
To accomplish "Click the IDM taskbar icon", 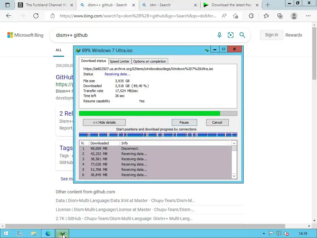I will pyautogui.click(x=62, y=233).
